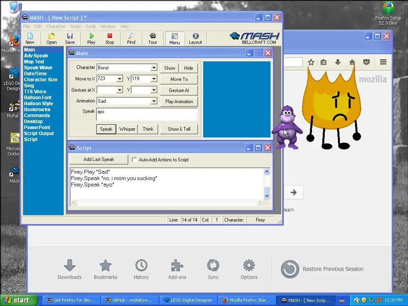This screenshot has height=306, width=408.
Task: Go to Firefox home icon
Action: point(352,62)
